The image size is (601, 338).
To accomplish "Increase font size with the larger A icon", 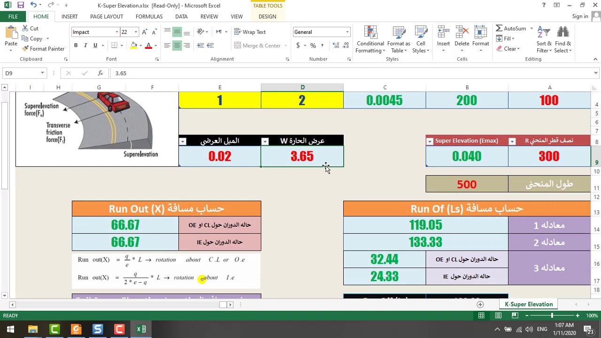I will click(x=145, y=32).
